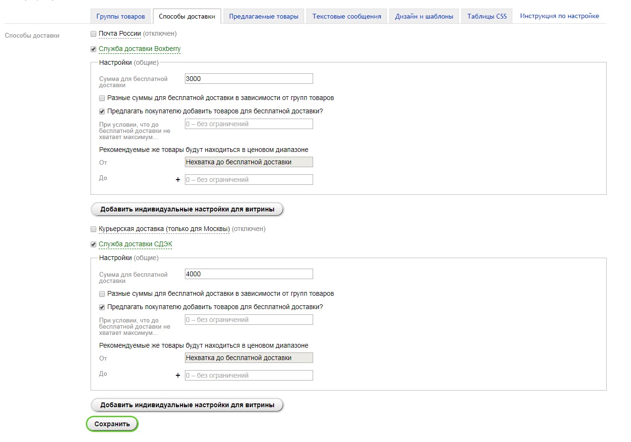This screenshot has width=631, height=442.
Task: Open the Таблицы CSS tab
Action: coord(487,16)
